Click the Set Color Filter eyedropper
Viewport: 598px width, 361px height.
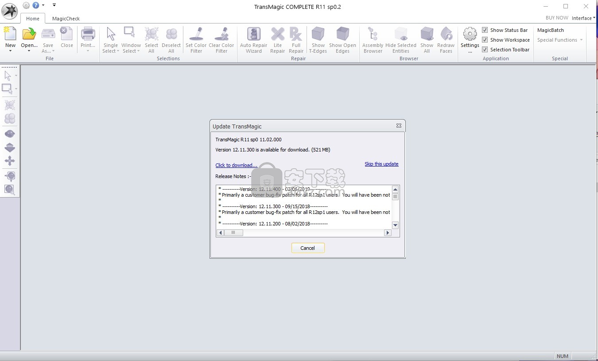coord(196,34)
